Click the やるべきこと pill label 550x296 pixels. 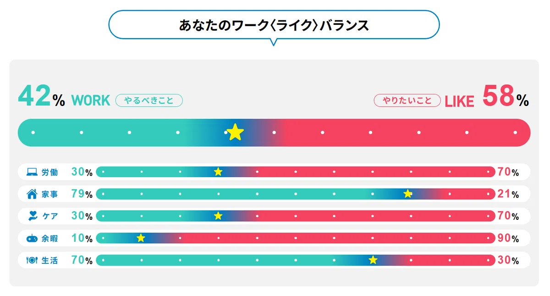click(x=149, y=100)
